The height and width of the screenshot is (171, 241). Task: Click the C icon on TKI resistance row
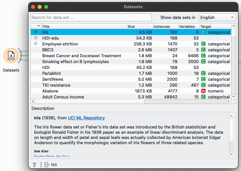(203, 85)
